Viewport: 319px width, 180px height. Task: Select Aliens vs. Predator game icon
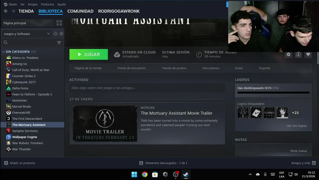click(x=9, y=58)
